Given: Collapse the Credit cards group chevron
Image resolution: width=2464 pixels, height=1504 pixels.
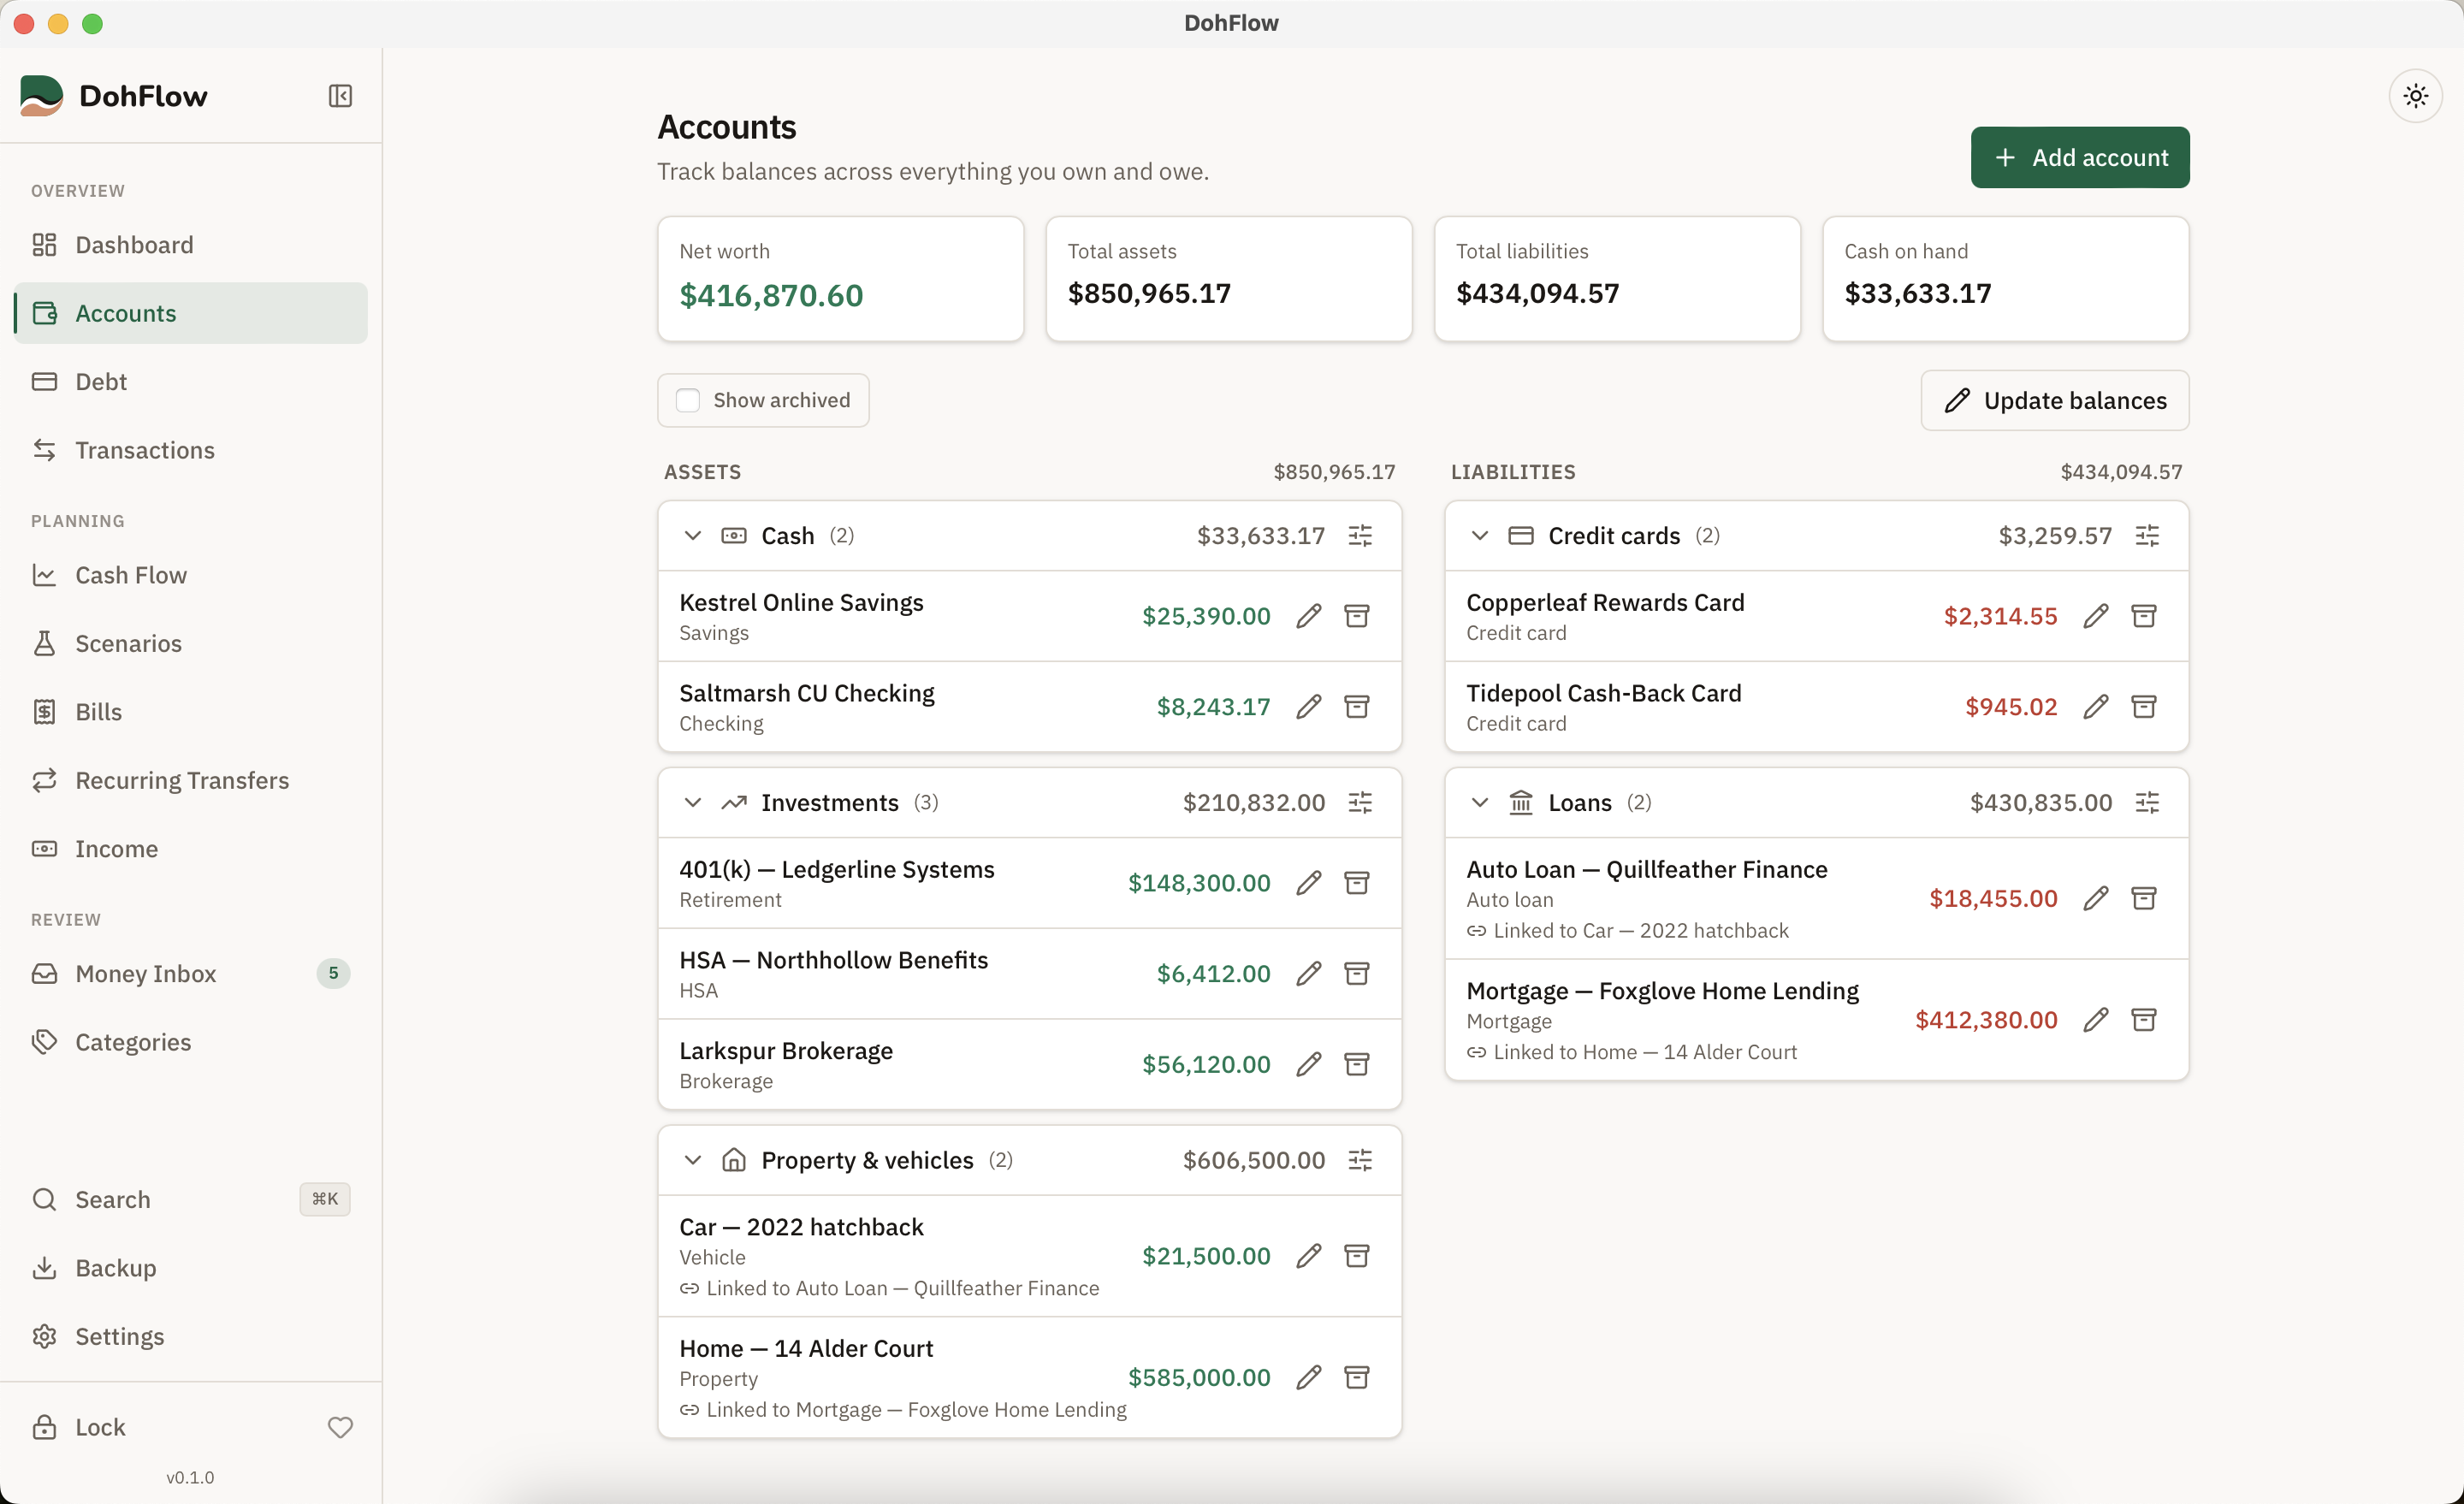Looking at the screenshot, I should coord(1479,536).
